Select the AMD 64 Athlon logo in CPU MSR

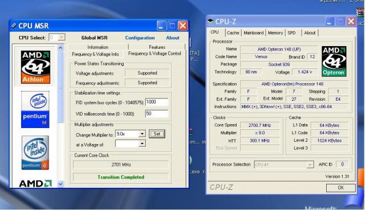[35, 67]
